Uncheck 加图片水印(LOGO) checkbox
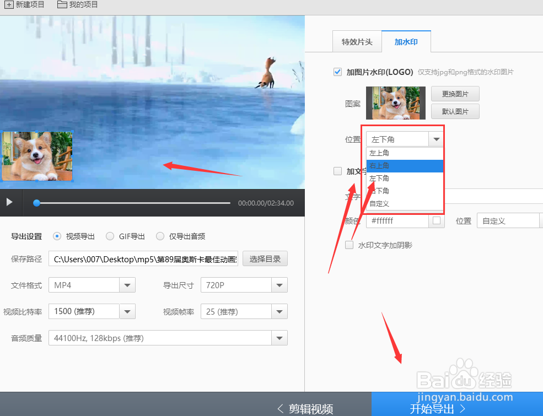The height and width of the screenshot is (416, 543). click(337, 72)
